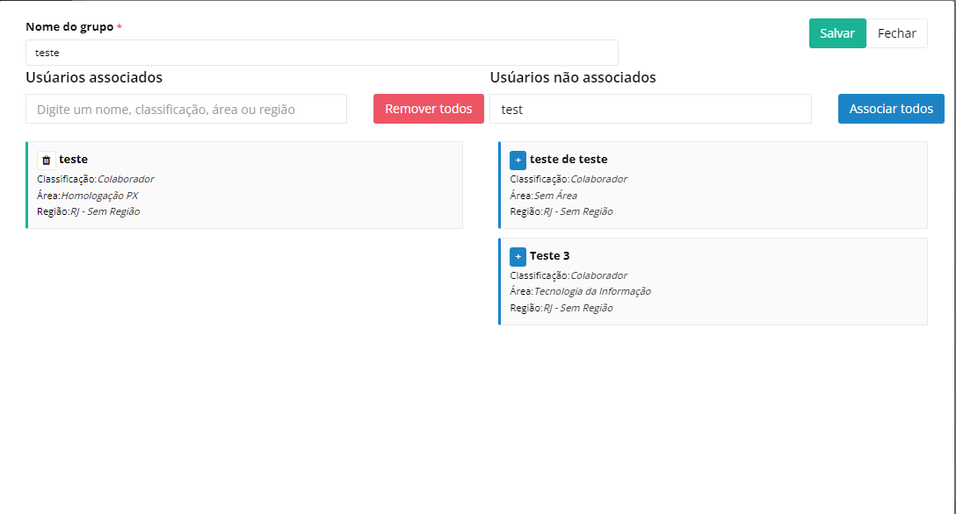
Task: Click the Região line in Teste 3 card
Action: (561, 308)
